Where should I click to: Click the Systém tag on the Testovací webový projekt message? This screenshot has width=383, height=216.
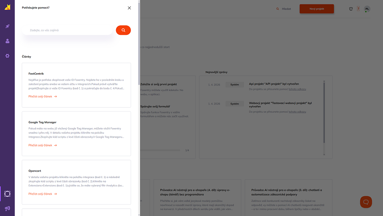235,104
